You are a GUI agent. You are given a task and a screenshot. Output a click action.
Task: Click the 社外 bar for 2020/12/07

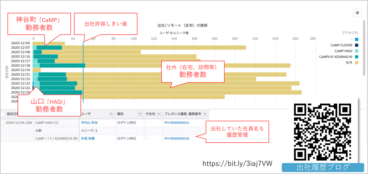tap(154, 48)
